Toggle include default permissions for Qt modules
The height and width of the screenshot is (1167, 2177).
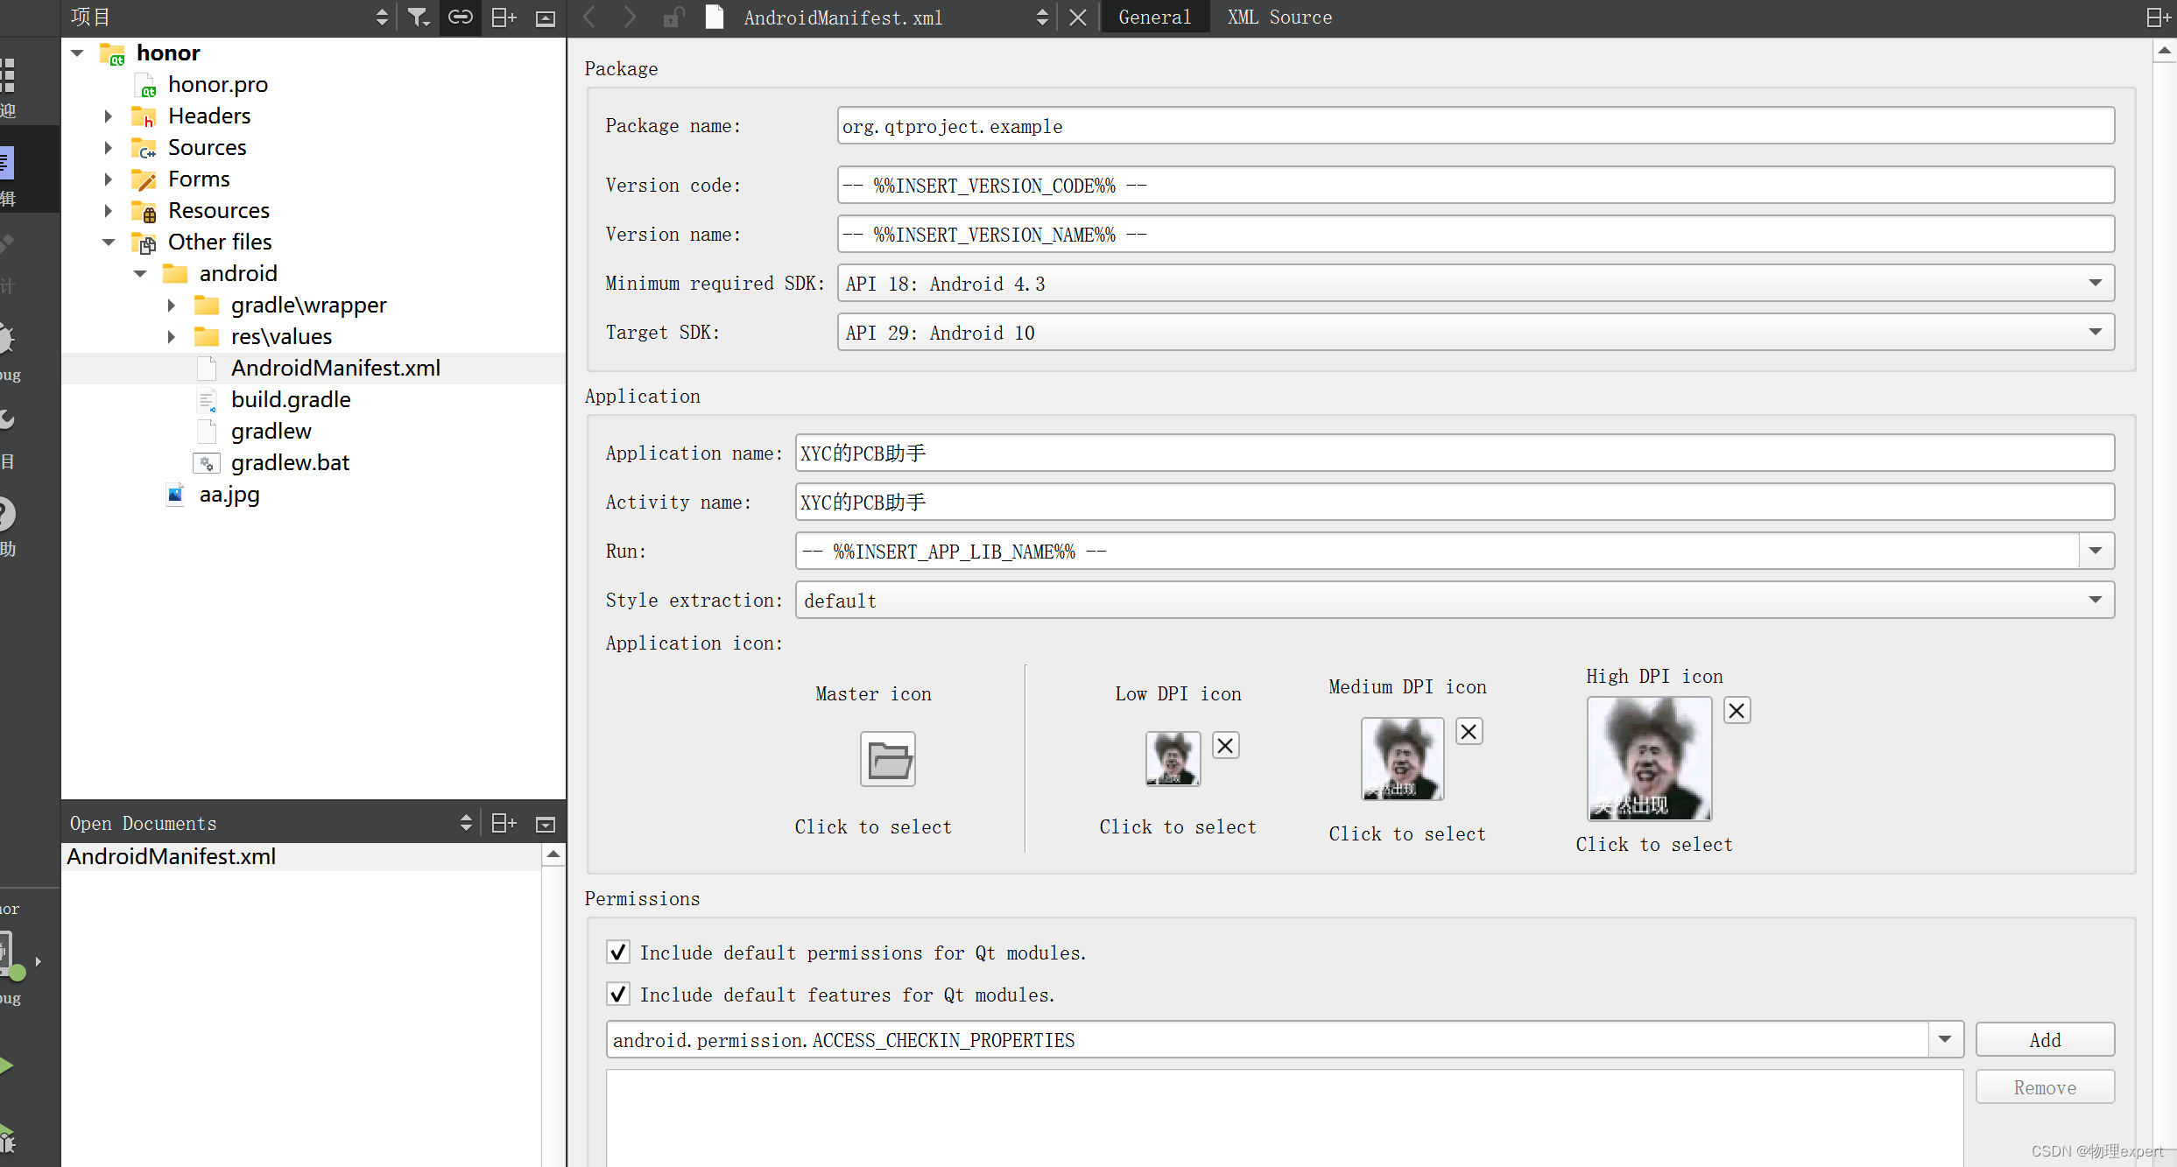point(618,952)
